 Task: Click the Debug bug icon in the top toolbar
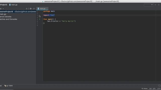159,5
